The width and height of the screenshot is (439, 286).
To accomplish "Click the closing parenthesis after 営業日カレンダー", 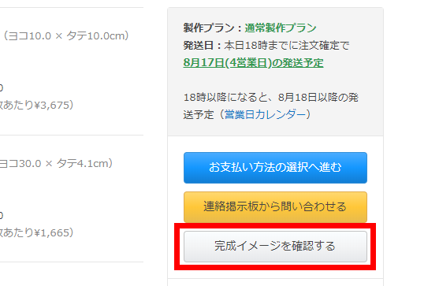I will pos(308,114).
